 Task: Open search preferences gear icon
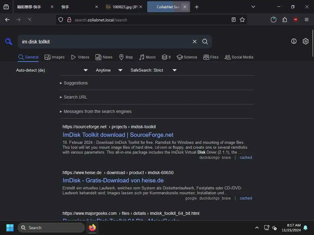305,41
